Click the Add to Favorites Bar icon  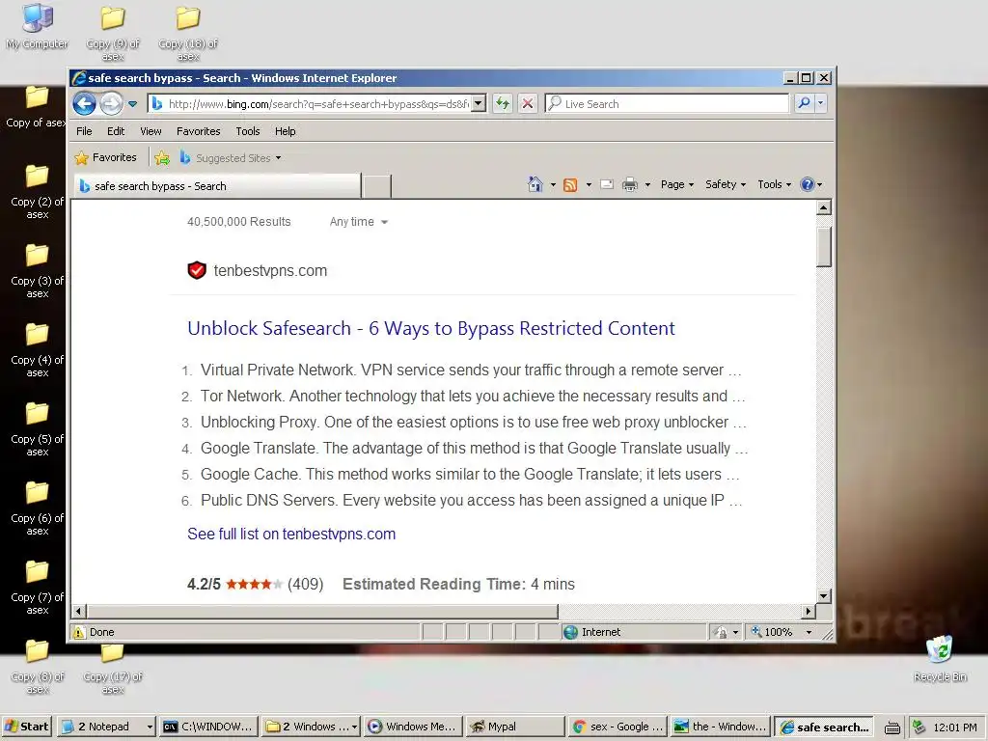(x=162, y=157)
